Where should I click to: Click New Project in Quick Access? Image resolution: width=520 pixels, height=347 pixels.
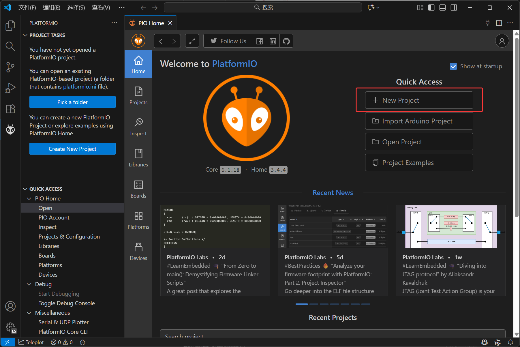click(x=419, y=100)
